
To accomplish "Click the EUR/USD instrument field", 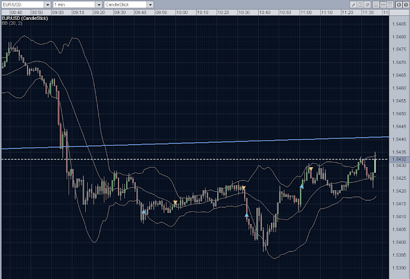I will (x=23, y=4).
